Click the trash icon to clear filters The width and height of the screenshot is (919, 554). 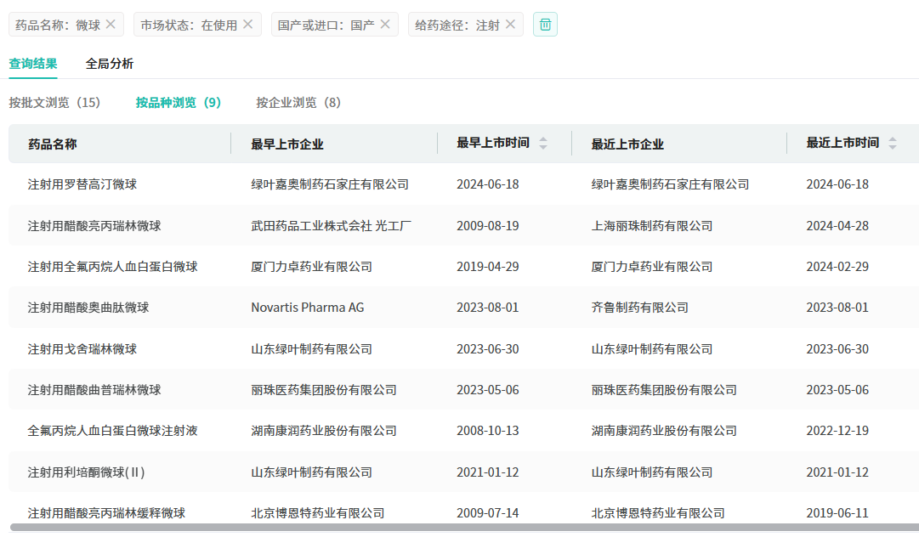pos(545,25)
